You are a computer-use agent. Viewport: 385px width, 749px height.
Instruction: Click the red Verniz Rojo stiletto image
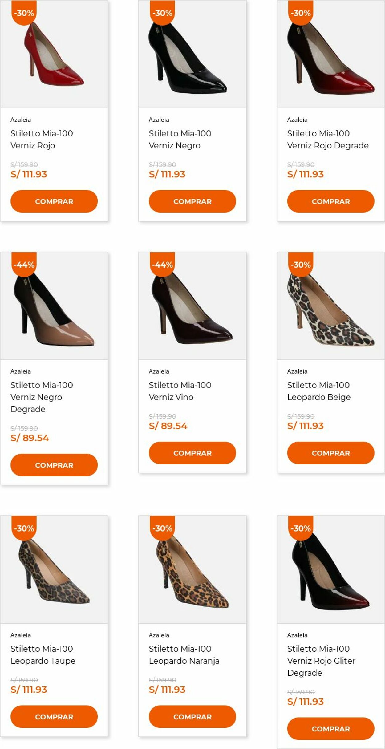pyautogui.click(x=54, y=55)
